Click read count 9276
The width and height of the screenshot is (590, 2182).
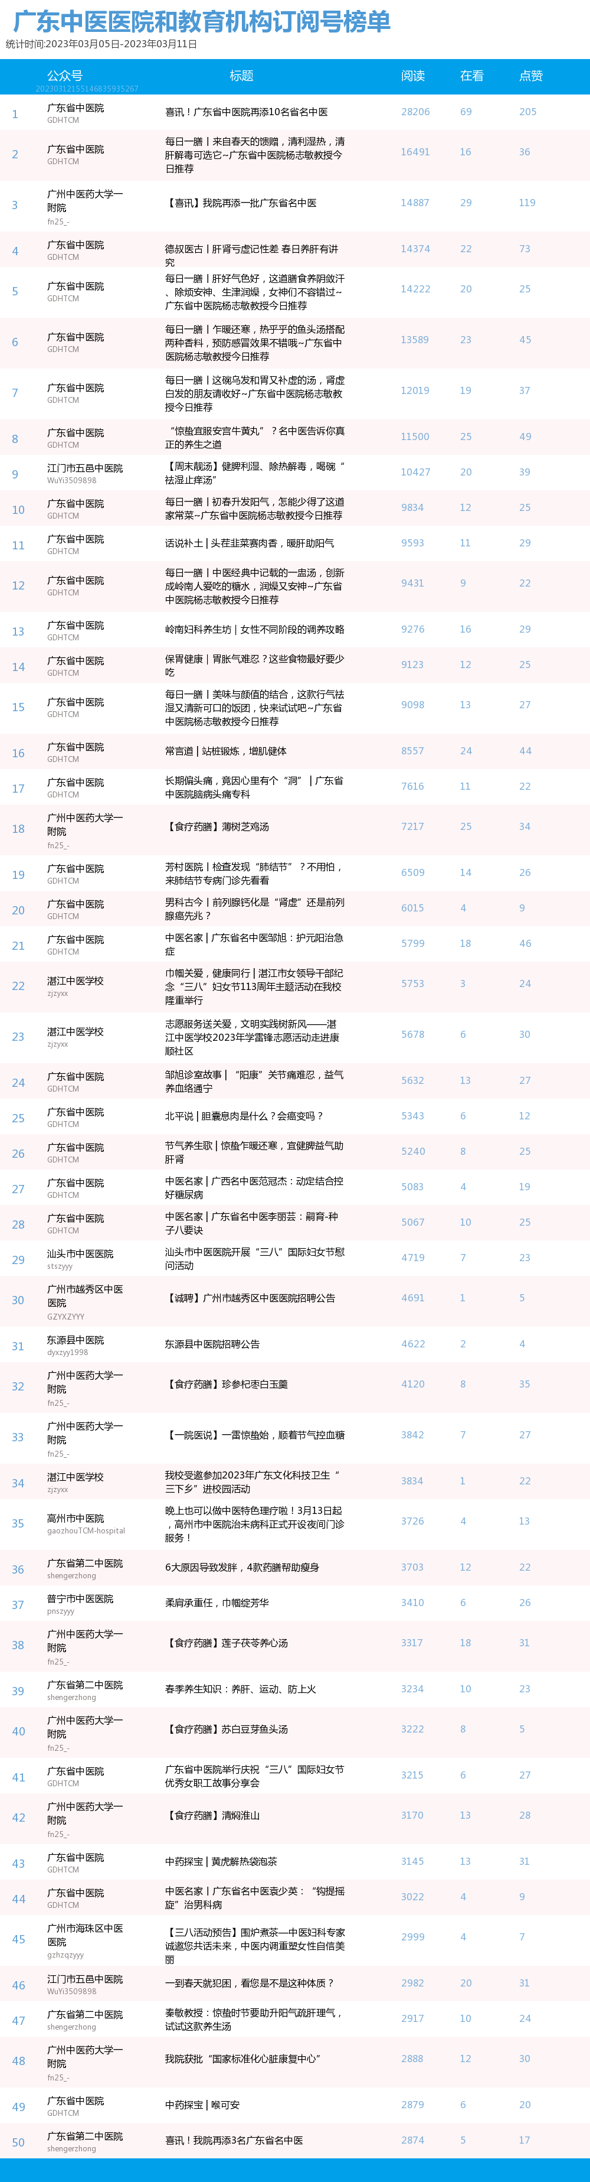[x=413, y=629]
